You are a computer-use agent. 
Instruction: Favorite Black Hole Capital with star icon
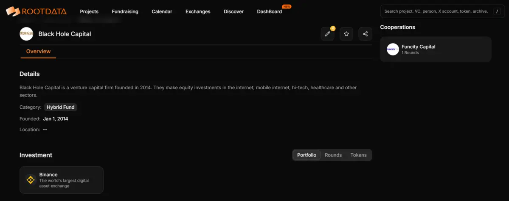(346, 34)
